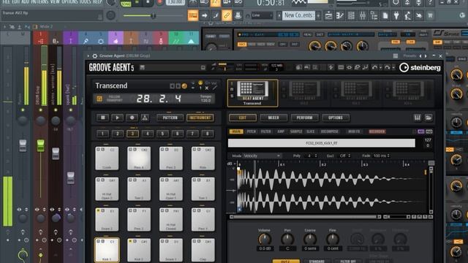
Task: Select pad group 3
Action: [132, 133]
